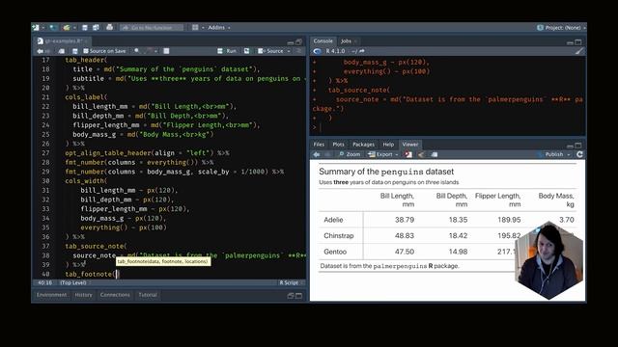618x347 pixels.
Task: Click the 'Gentoo' row label in table
Action: click(335, 252)
